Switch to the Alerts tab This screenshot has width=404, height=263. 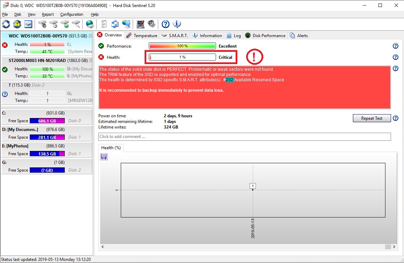[x=299, y=36]
